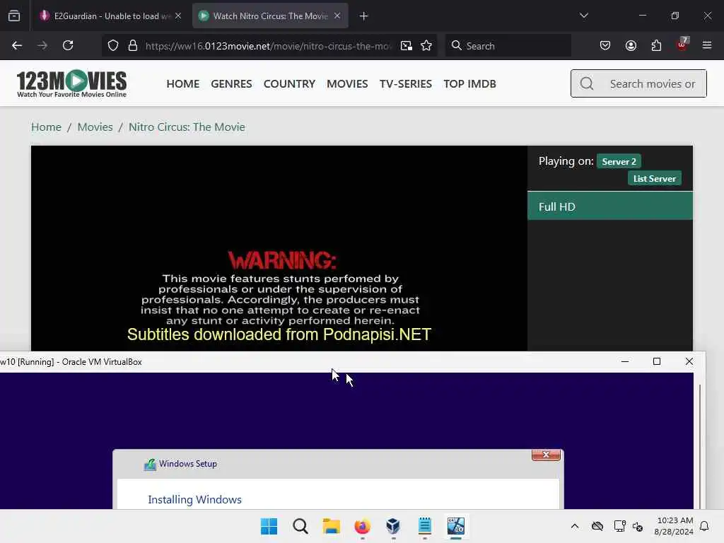Open the Notepad icon on taskbar

pyautogui.click(x=424, y=526)
